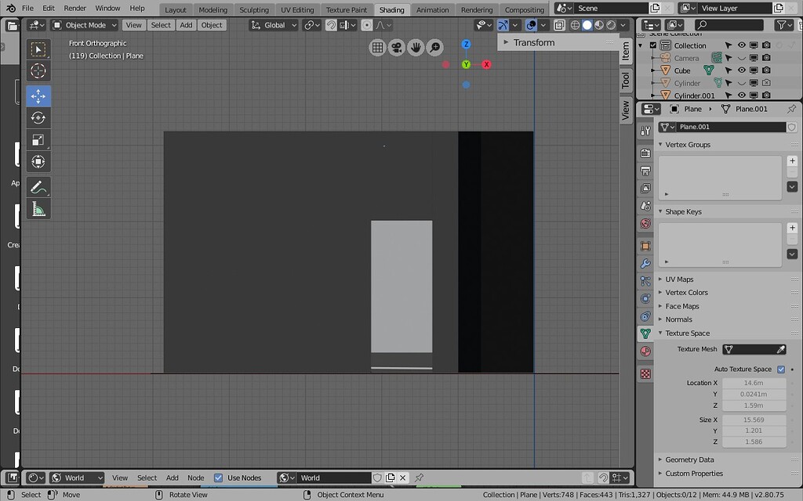This screenshot has width=803, height=501.
Task: Switch to camera view icon
Action: coord(396,48)
